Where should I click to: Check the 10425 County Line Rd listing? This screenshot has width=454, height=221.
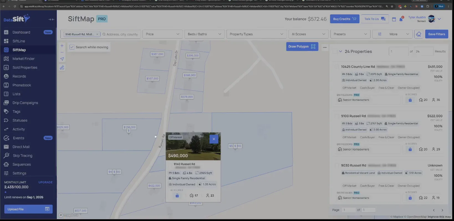(x=337, y=67)
